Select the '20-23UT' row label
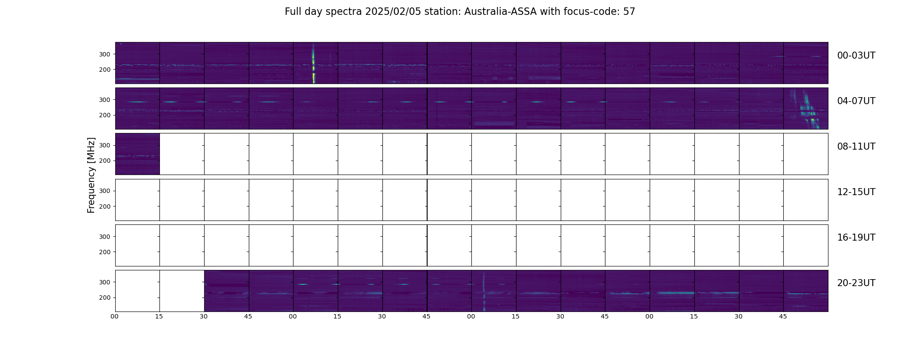The height and width of the screenshot is (350, 920). (x=856, y=283)
